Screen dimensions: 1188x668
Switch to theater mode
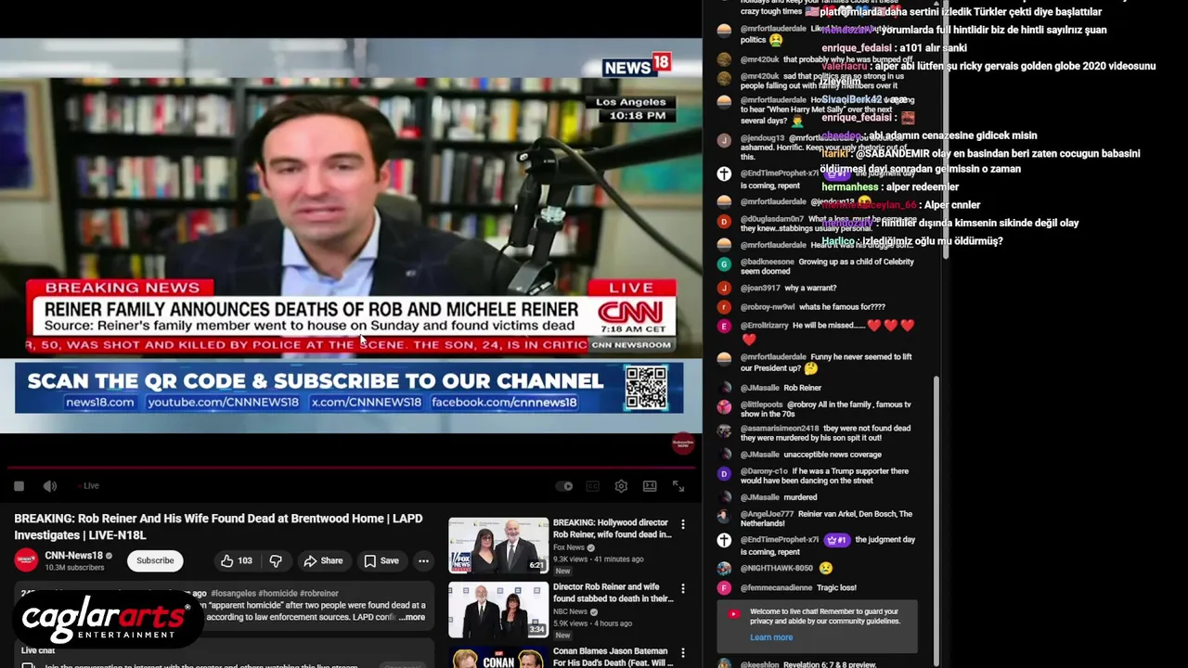point(650,486)
